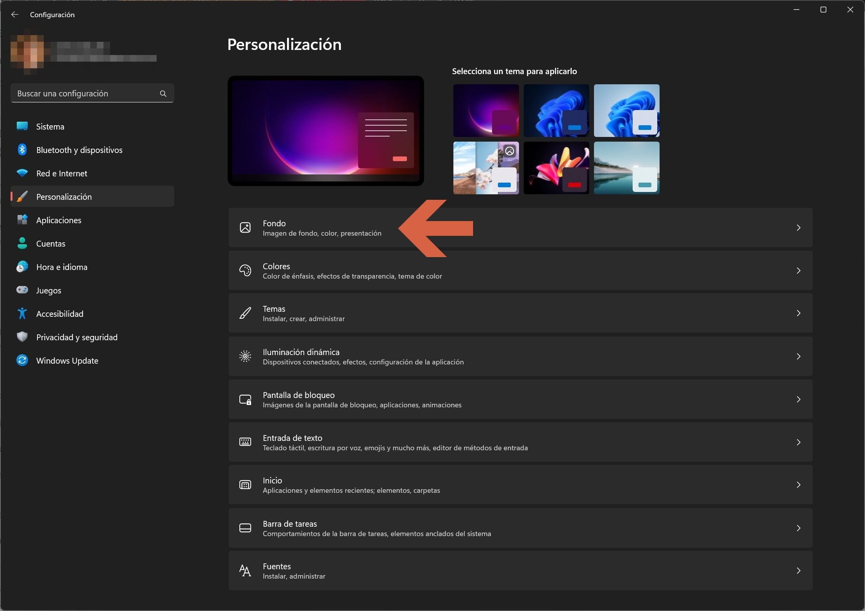Screen dimensions: 865x611
Task: Open Bluetooth y dispositivos section
Action: [x=92, y=150]
